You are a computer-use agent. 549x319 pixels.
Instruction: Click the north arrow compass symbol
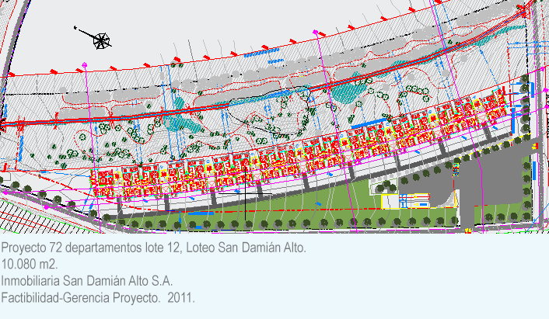point(100,39)
